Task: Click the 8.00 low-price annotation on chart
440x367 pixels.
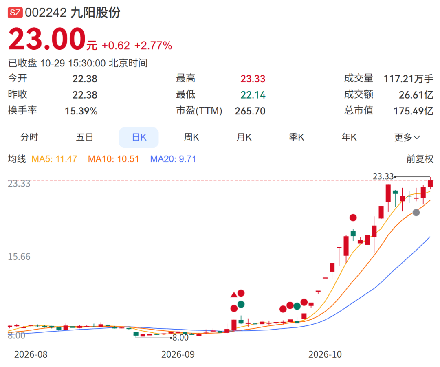Action: pos(180,338)
